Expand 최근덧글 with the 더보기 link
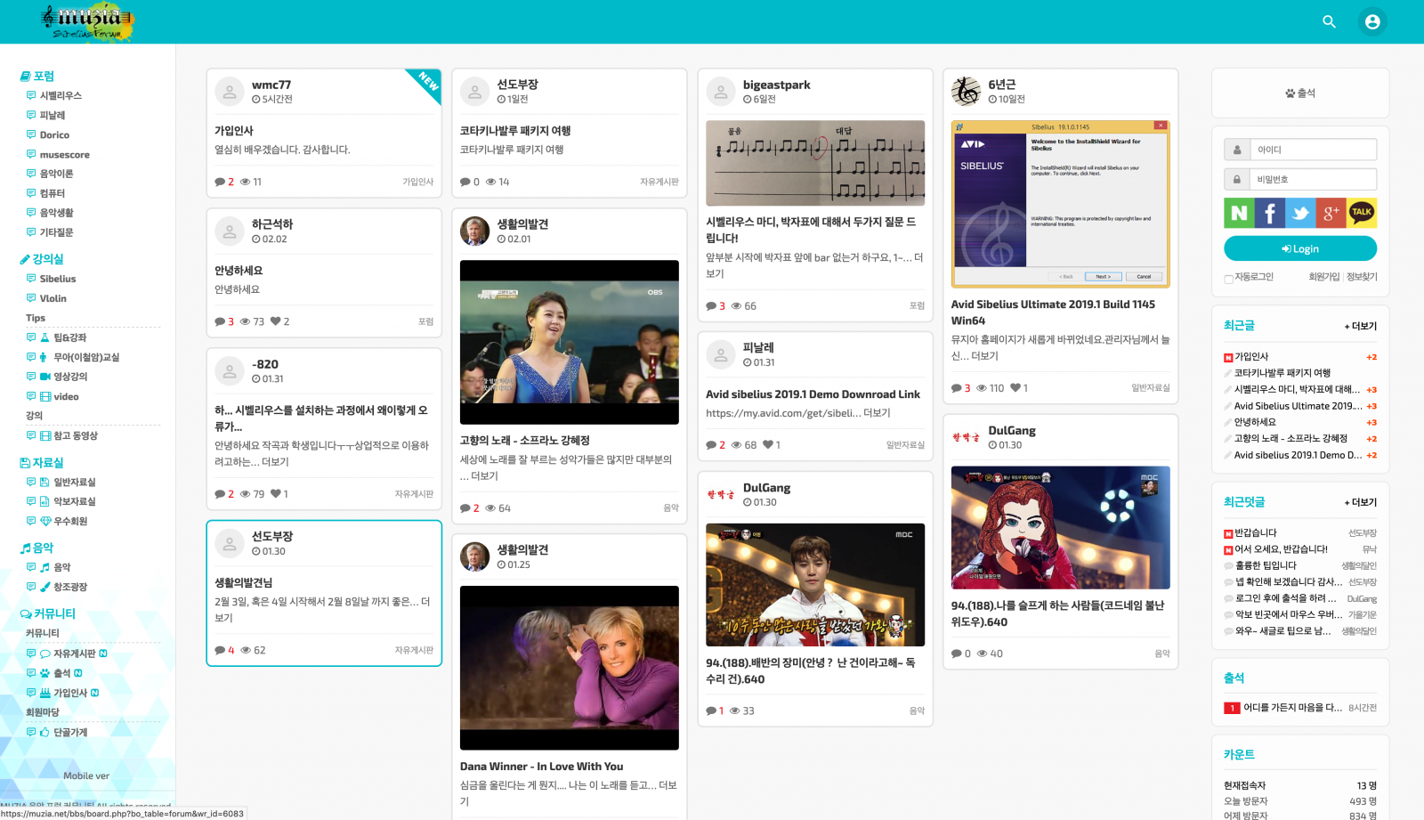Image resolution: width=1424 pixels, height=820 pixels. point(1361,502)
